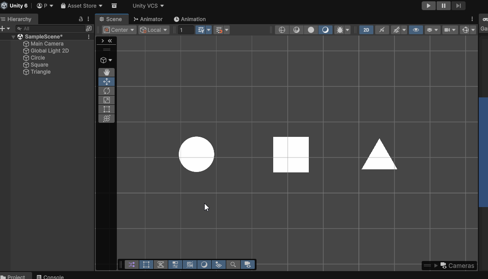Click the Step frame button
488x279 pixels.
point(459,6)
